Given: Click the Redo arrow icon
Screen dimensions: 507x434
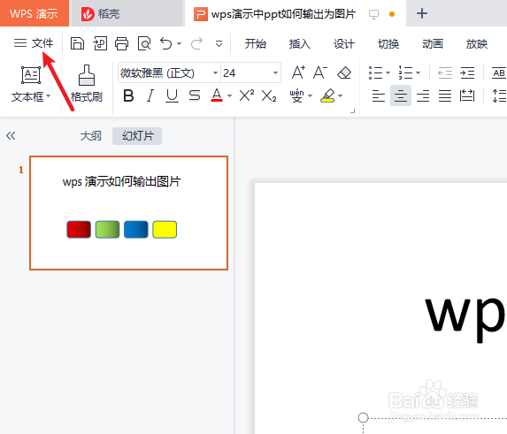Looking at the screenshot, I should pos(196,43).
